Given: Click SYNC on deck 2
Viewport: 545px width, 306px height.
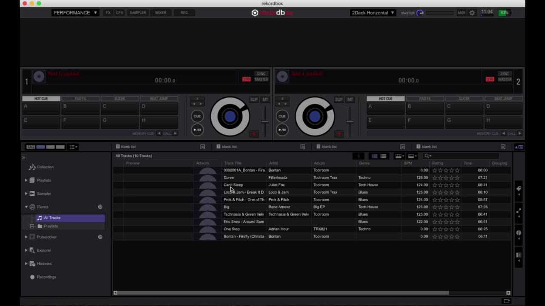Looking at the screenshot, I should pos(505,74).
